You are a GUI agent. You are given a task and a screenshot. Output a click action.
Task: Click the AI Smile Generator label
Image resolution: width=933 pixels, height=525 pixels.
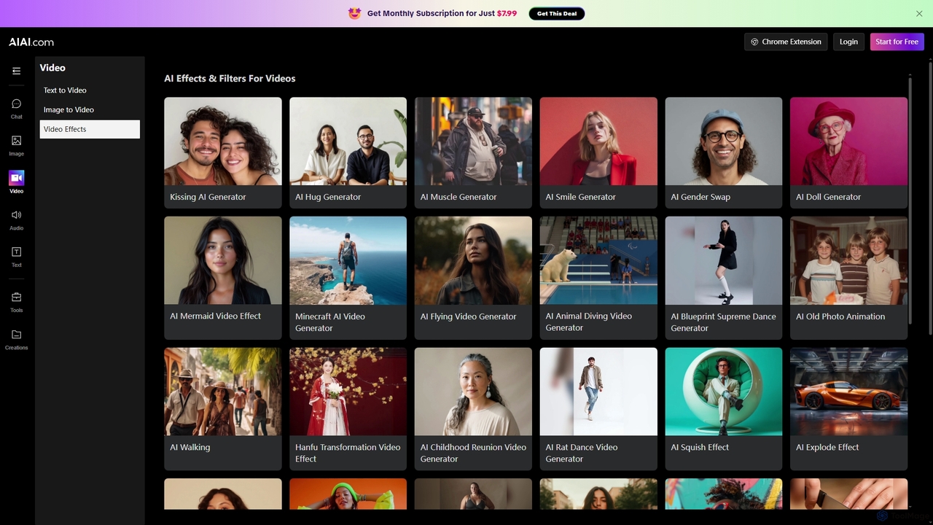pyautogui.click(x=581, y=197)
